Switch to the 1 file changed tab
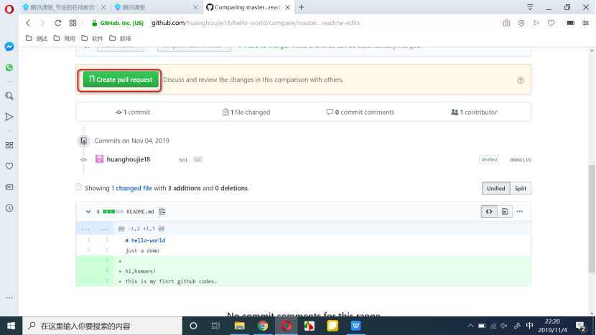596x335 pixels. pyautogui.click(x=246, y=112)
